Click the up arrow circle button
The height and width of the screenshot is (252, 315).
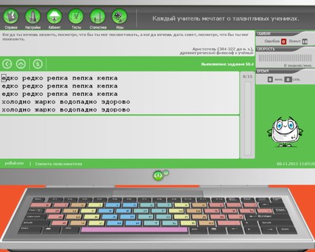[x=21, y=64]
